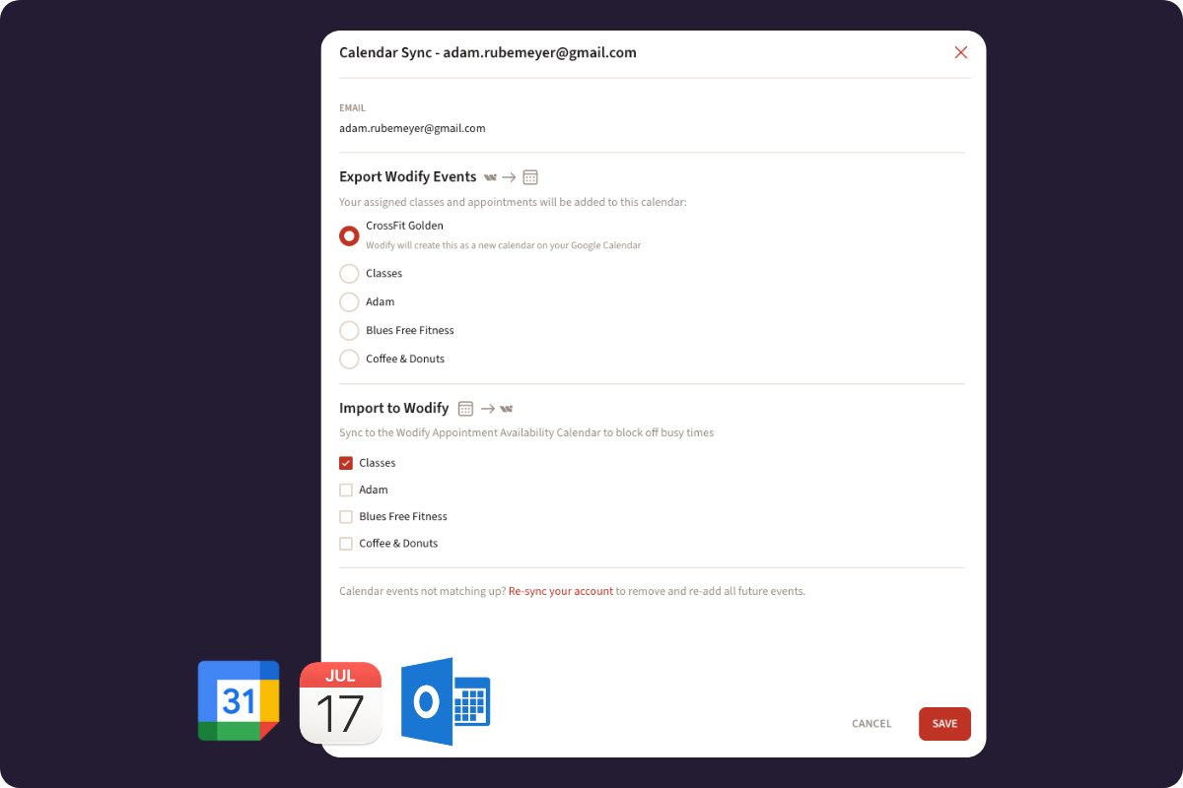The image size is (1183, 788).
Task: Choose Adam as export calendar
Action: (349, 302)
